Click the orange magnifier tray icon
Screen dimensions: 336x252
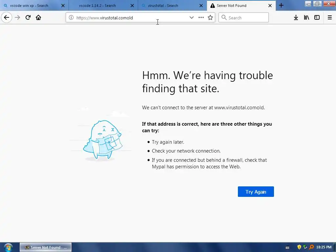[x=311, y=247]
